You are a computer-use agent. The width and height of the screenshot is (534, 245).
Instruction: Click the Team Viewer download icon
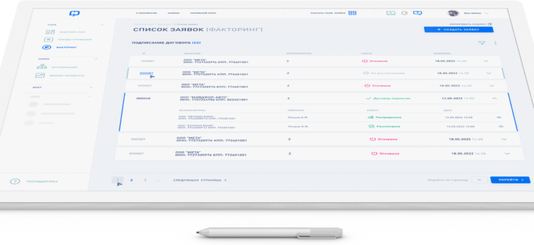tap(352, 13)
